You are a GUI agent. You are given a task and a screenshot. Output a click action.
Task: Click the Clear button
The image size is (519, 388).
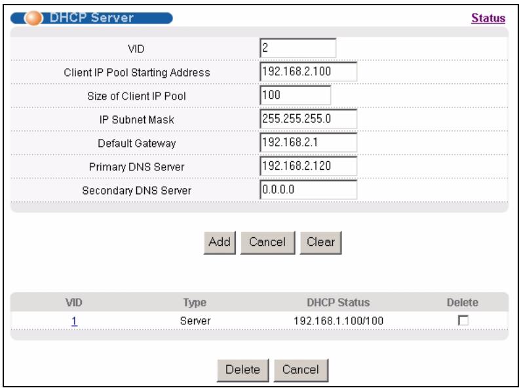(x=320, y=242)
